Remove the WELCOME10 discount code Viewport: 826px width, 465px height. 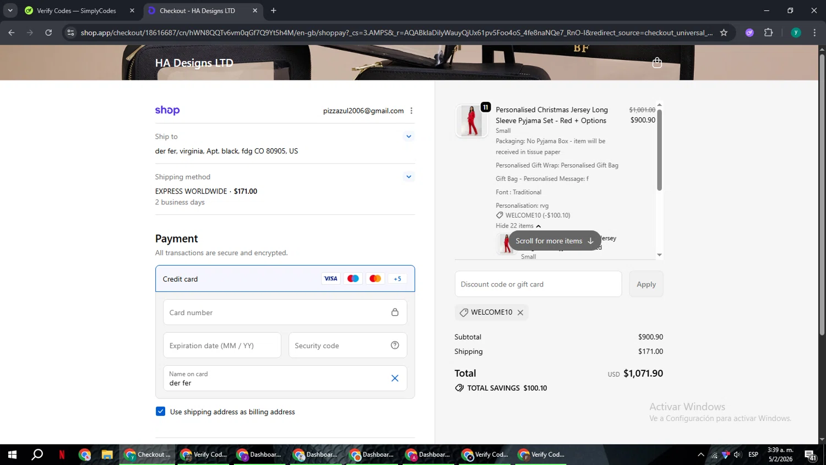[520, 312]
